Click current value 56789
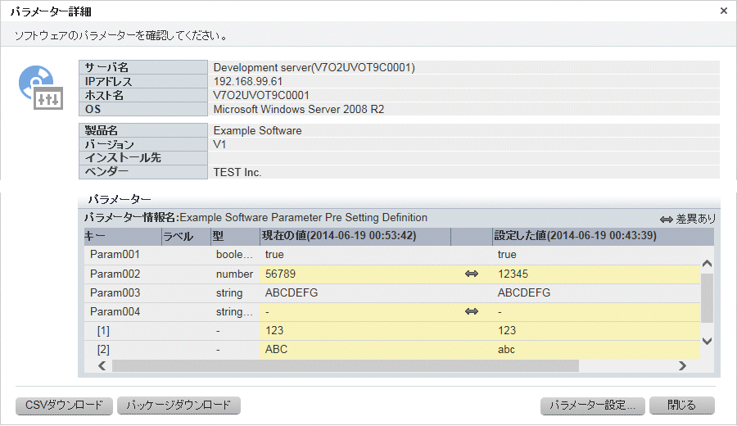 tap(281, 274)
